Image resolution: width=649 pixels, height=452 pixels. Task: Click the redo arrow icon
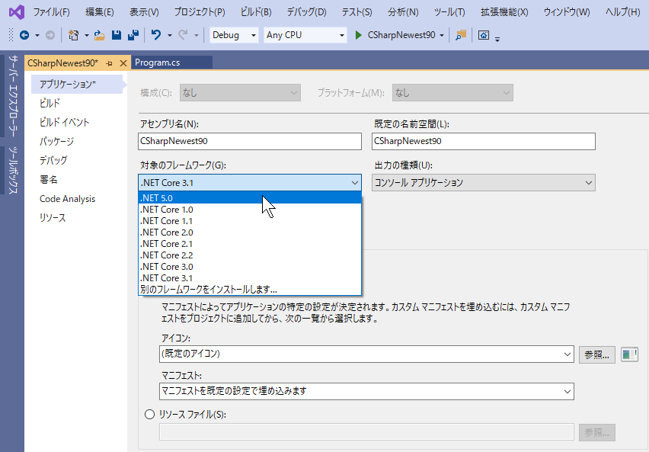coord(183,35)
